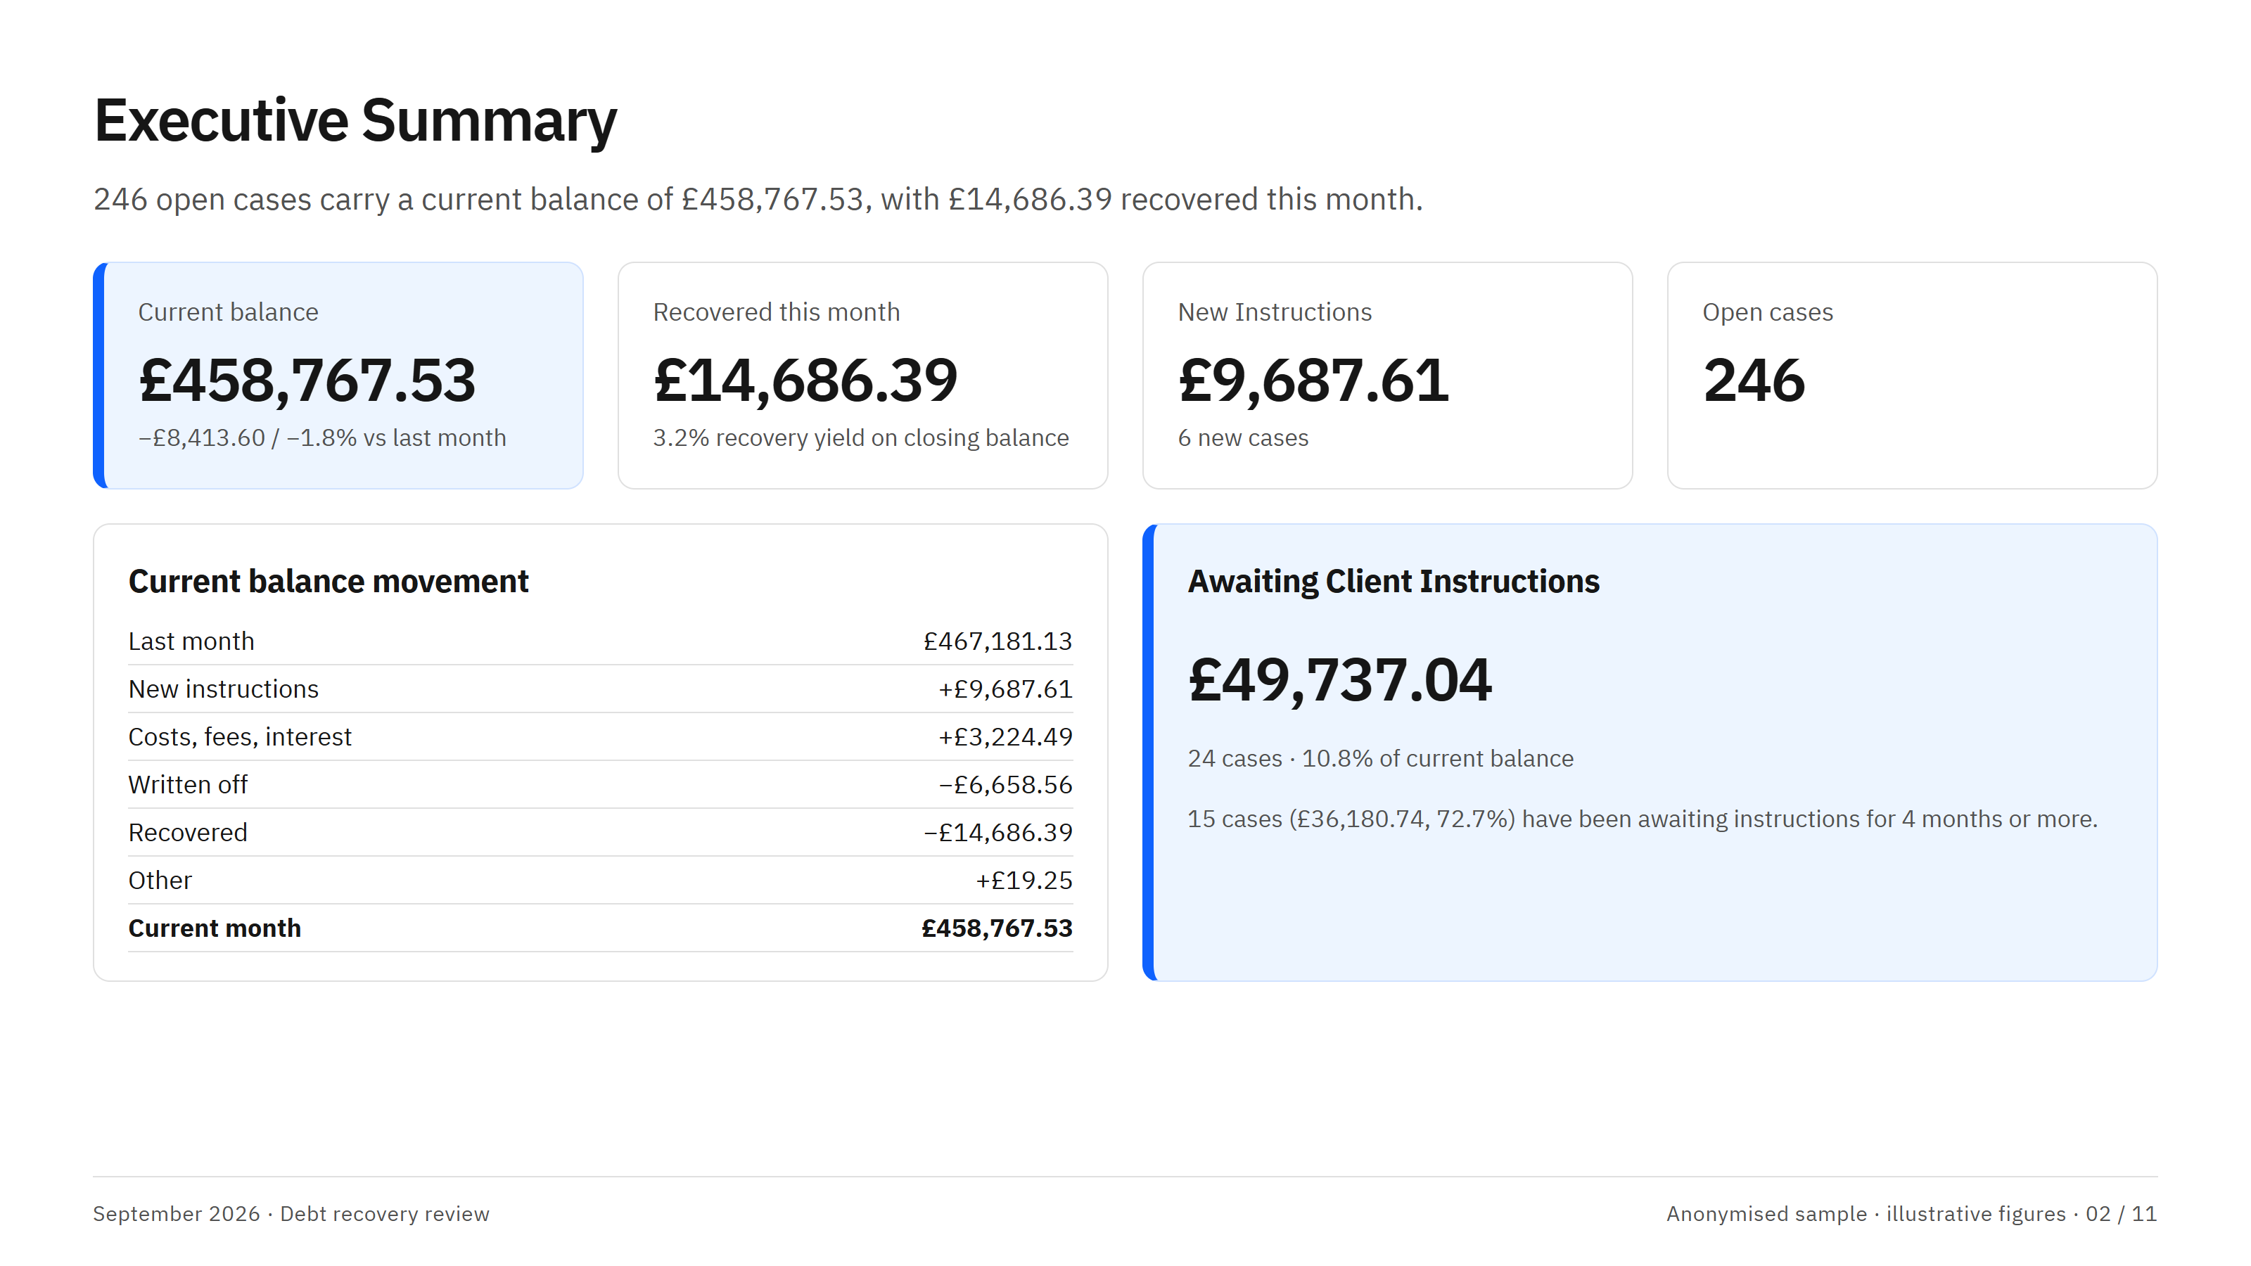The width and height of the screenshot is (2251, 1266).
Task: Select the bold £458,767.53 total in table
Action: click(997, 928)
